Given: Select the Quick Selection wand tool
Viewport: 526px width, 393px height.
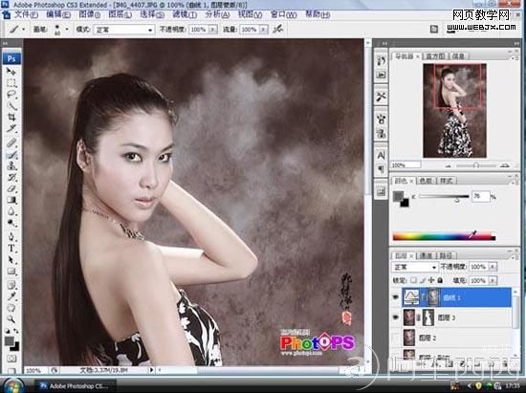Looking at the screenshot, I should point(11,105).
